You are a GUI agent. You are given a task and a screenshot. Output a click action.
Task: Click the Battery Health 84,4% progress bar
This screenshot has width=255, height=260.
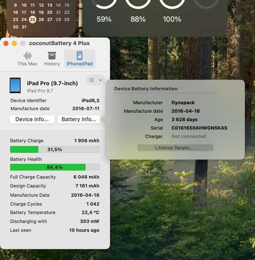(55, 167)
